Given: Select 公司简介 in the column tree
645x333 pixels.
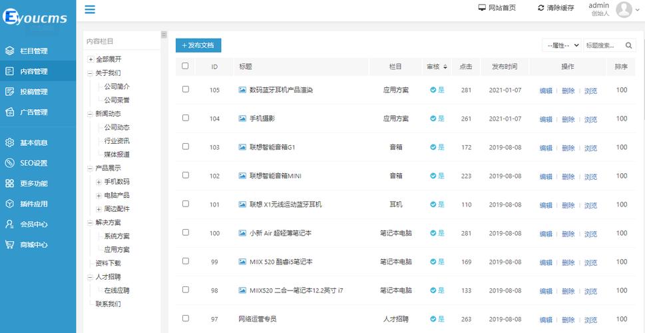Looking at the screenshot, I should click(x=117, y=87).
